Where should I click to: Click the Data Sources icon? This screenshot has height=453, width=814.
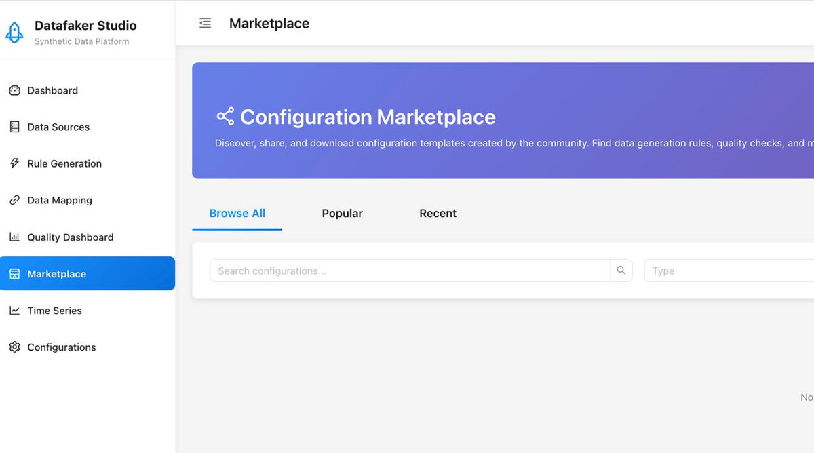click(x=14, y=127)
